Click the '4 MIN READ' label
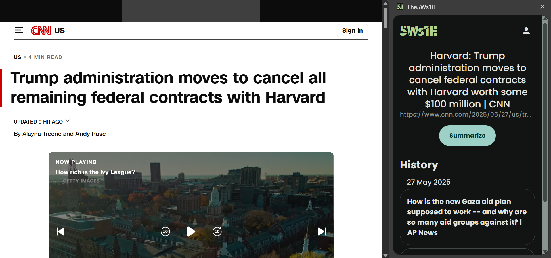Screen dimensions: 551x258 (x=45, y=57)
